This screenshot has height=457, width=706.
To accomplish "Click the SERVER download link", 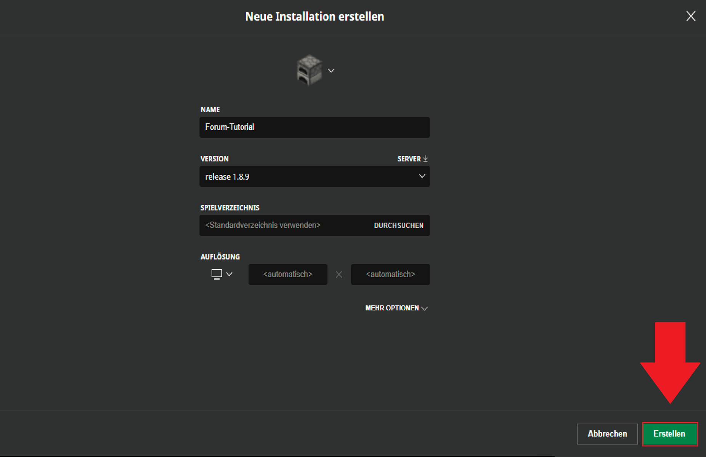I will [x=412, y=159].
